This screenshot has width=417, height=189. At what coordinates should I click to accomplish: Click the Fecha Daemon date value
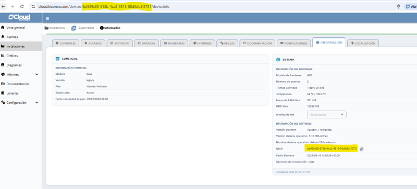click(x=323, y=155)
